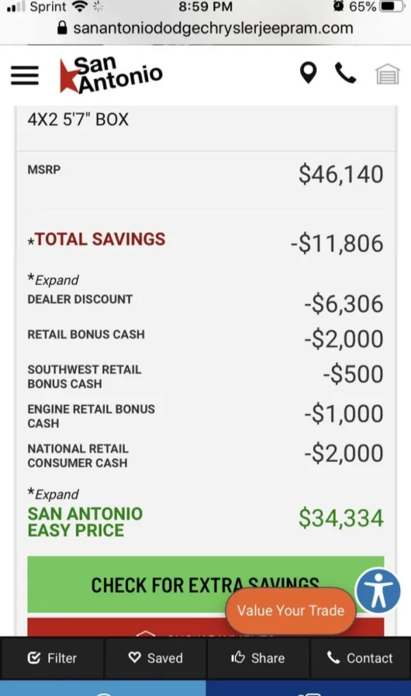This screenshot has height=696, width=411.
Task: Select the San Antonio Easy Price label
Action: [x=85, y=522]
